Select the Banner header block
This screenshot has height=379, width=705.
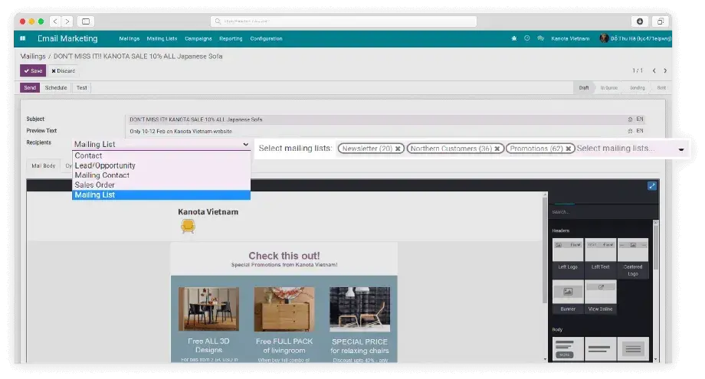click(x=568, y=298)
